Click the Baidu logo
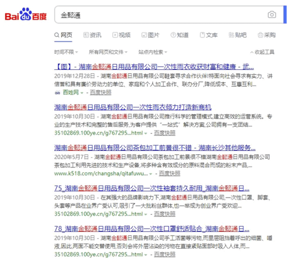The width and height of the screenshot is (287, 264). [26, 14]
